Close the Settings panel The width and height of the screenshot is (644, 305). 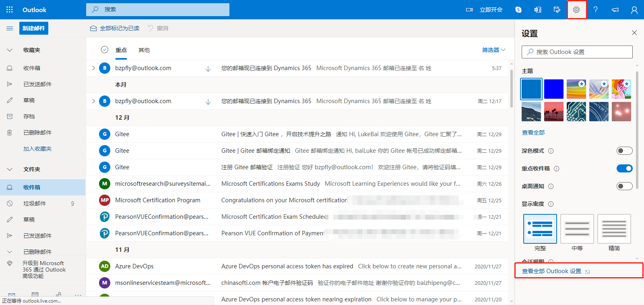tap(634, 33)
